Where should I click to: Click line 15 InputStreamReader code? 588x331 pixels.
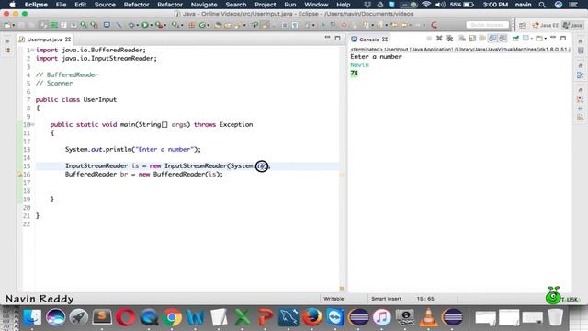[x=167, y=165]
